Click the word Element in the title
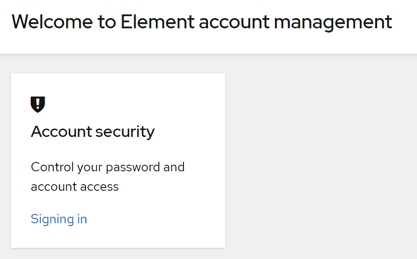Screen dimensions: 417x259 click(x=157, y=22)
